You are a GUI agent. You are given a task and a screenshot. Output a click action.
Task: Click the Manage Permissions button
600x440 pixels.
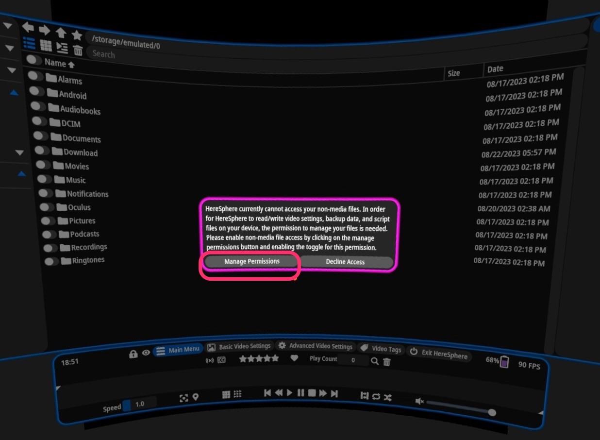[251, 261]
